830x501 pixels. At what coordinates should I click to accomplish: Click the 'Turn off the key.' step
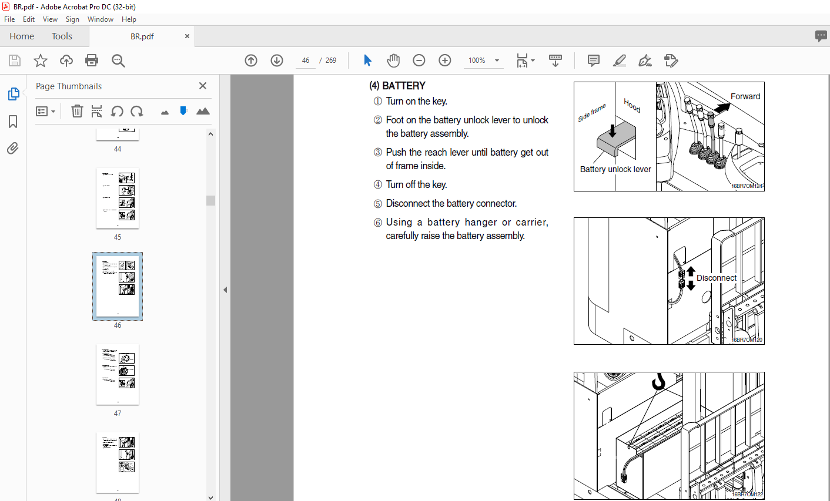click(417, 184)
